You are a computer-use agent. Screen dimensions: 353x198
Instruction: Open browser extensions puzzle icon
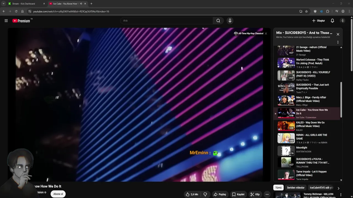[x=328, y=11]
